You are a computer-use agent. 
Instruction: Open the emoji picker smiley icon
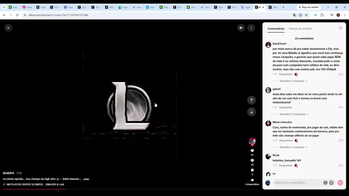(x=331, y=183)
